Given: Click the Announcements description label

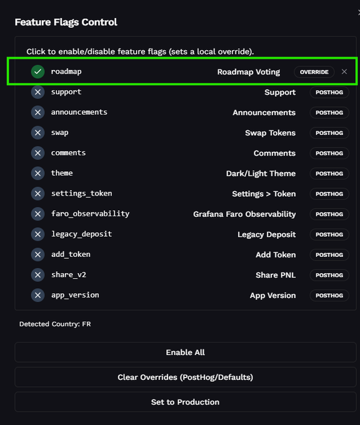Looking at the screenshot, I should pos(264,112).
